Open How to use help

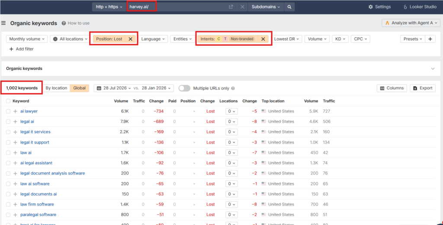[x=75, y=23]
